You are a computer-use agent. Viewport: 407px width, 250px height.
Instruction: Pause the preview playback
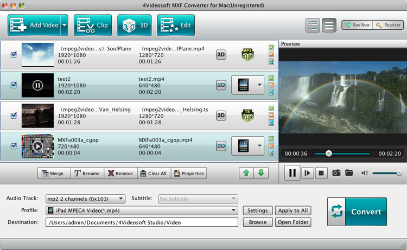point(292,172)
